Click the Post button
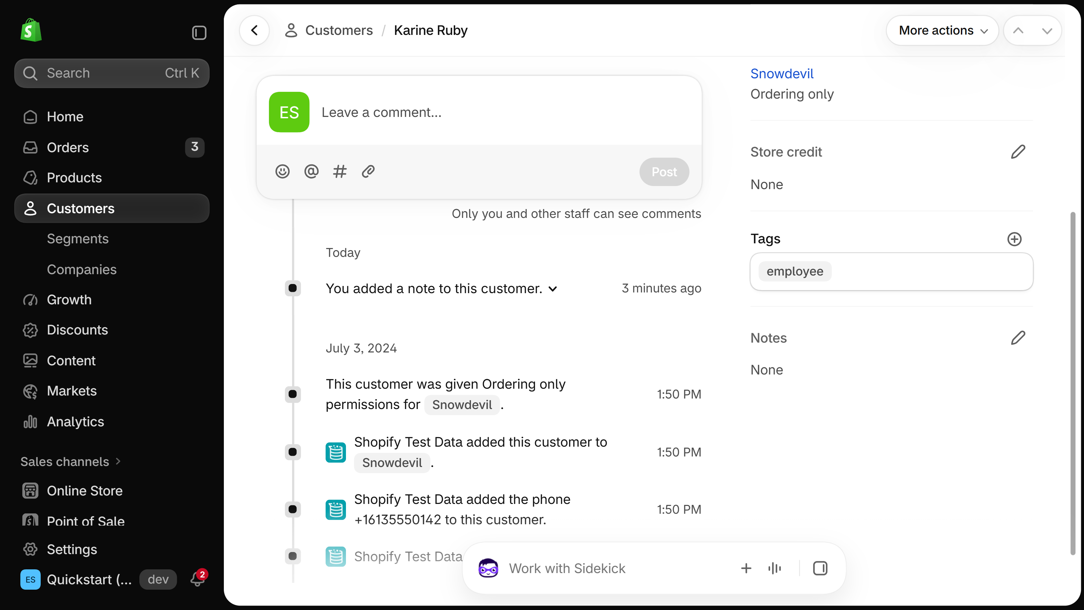 pyautogui.click(x=664, y=171)
